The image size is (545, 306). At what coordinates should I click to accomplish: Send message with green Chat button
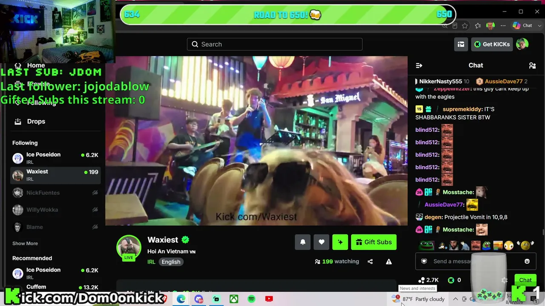coord(525,280)
